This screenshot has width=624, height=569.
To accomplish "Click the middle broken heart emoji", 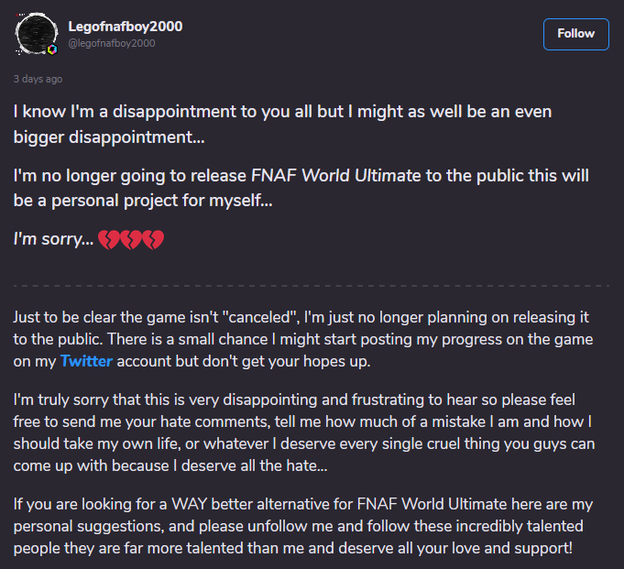I will 132,240.
